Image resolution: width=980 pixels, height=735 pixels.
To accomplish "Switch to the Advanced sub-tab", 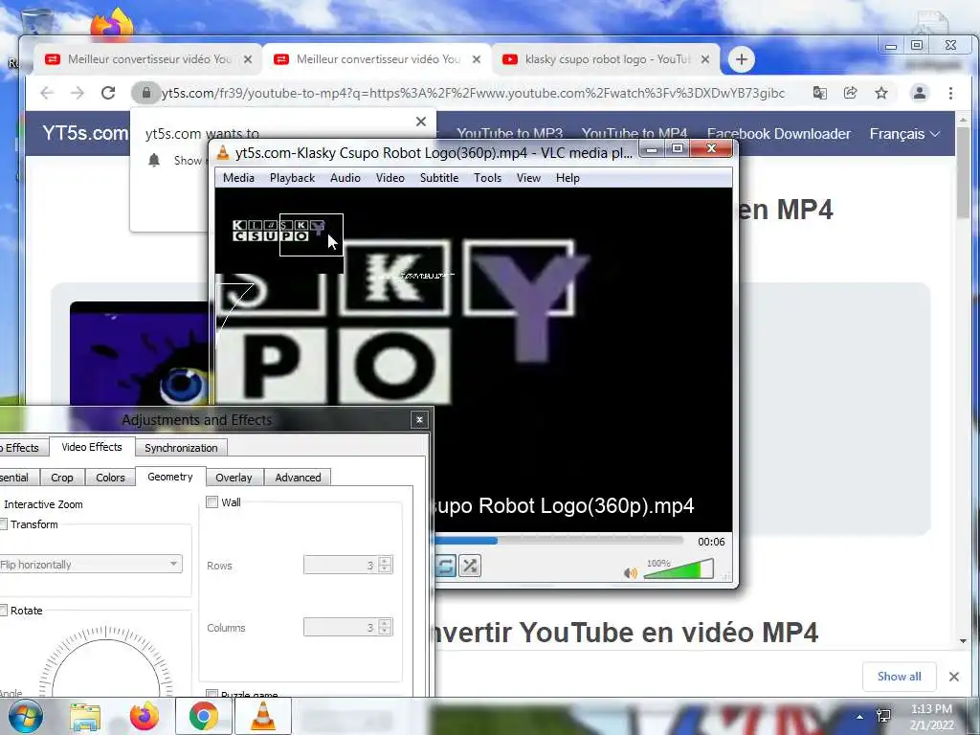I will 299,478.
